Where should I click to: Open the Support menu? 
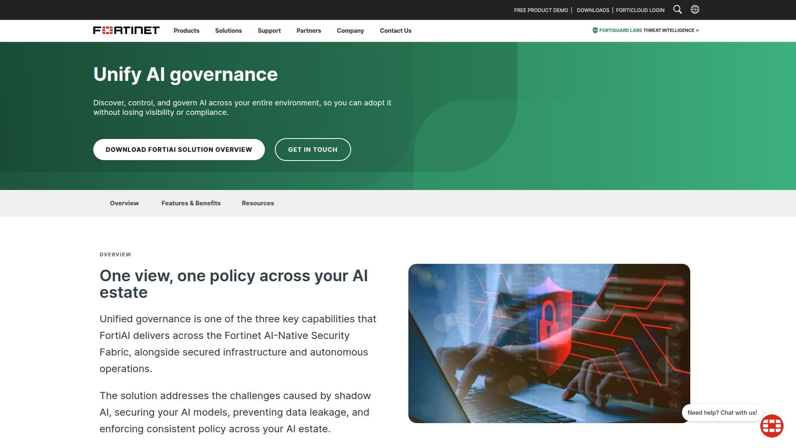click(269, 31)
